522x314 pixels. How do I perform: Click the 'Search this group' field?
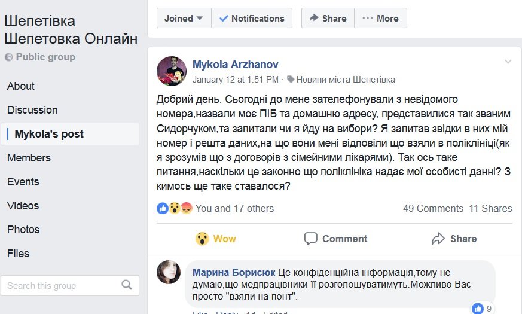(60, 285)
